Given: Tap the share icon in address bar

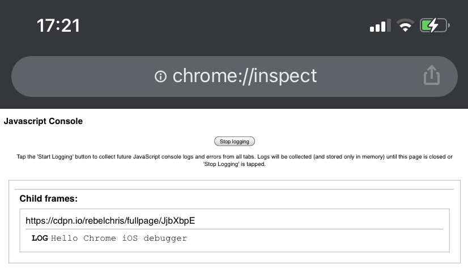Looking at the screenshot, I should coord(432,75).
